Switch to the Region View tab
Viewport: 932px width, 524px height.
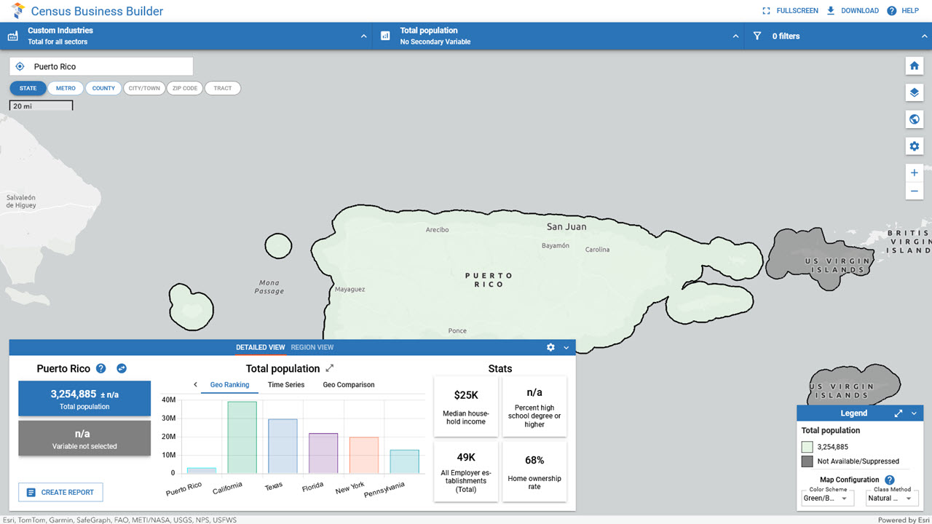click(x=312, y=347)
